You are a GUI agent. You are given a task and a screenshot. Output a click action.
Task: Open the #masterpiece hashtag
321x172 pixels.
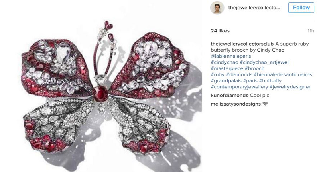[x=227, y=68]
